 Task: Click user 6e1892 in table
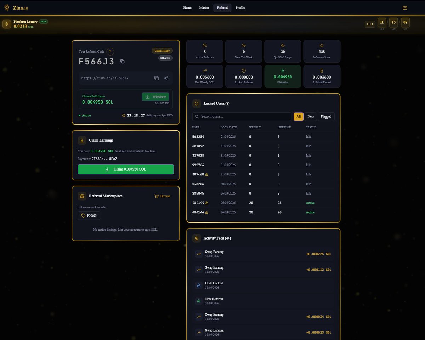[198, 146]
